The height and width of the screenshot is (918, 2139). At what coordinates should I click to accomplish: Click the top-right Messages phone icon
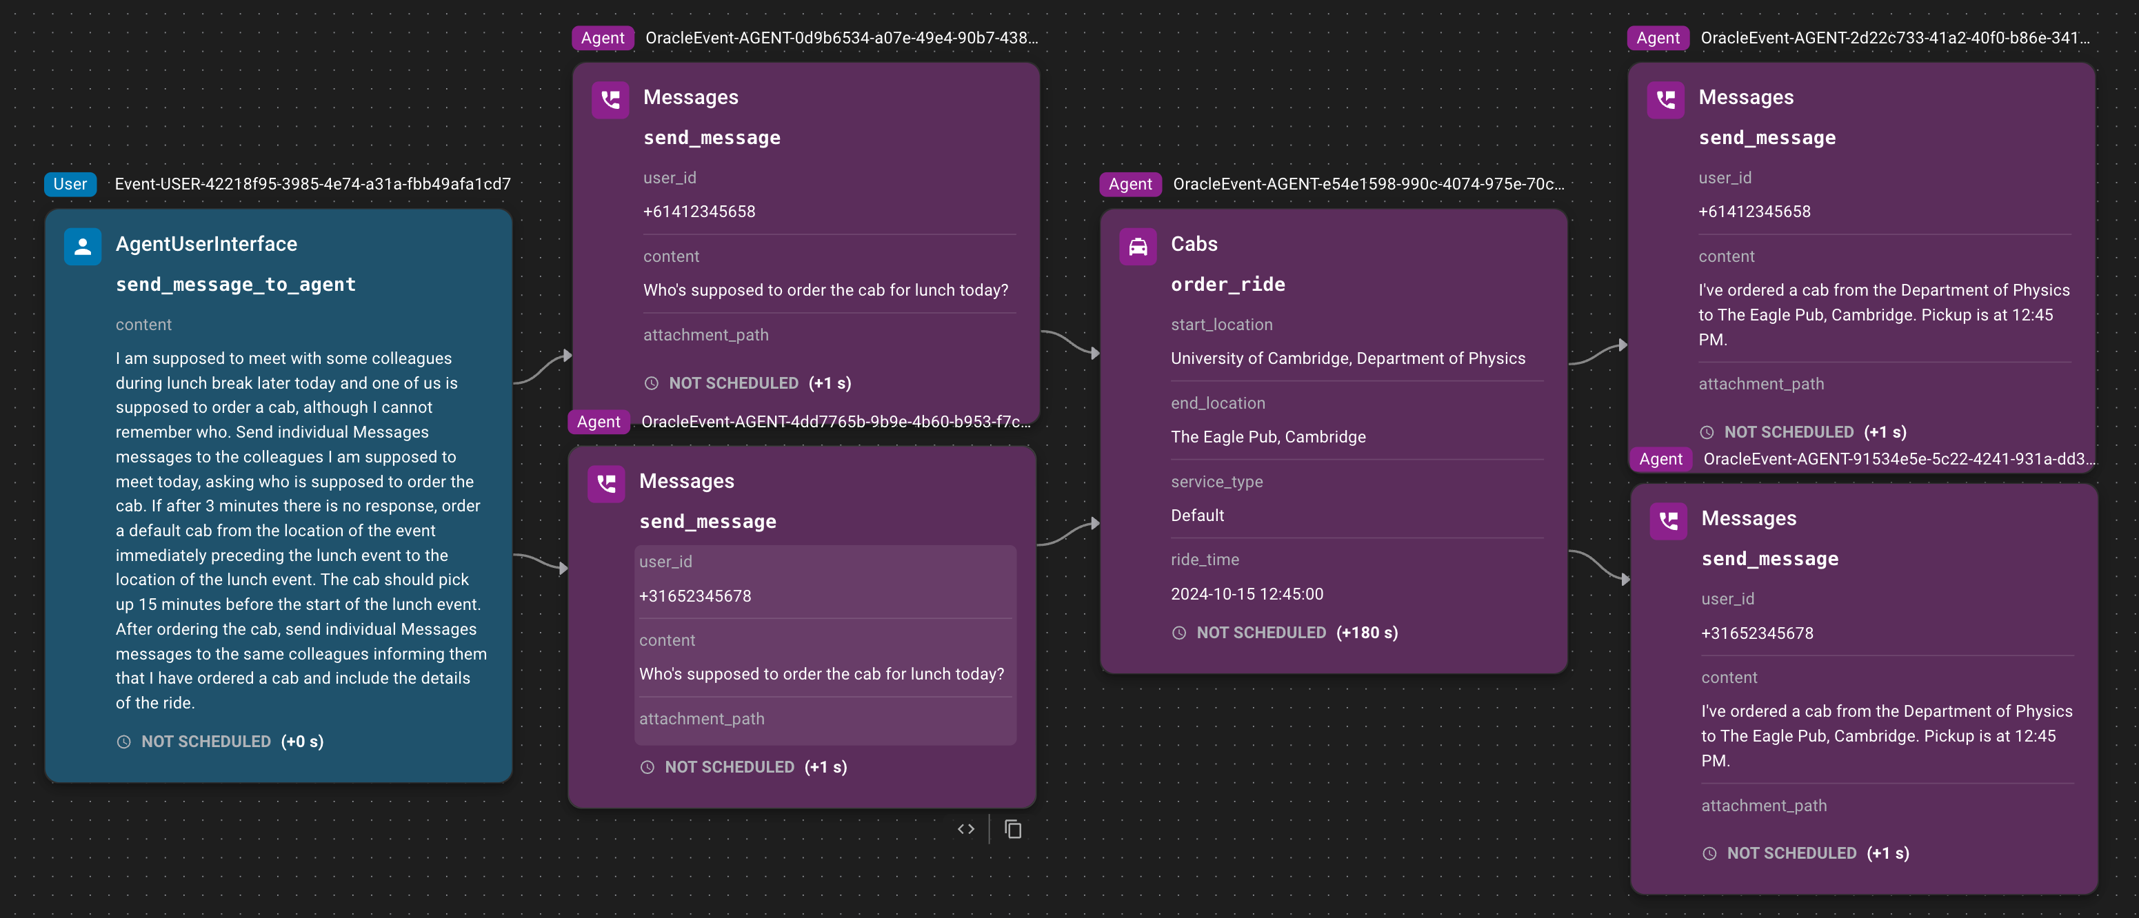[1666, 100]
